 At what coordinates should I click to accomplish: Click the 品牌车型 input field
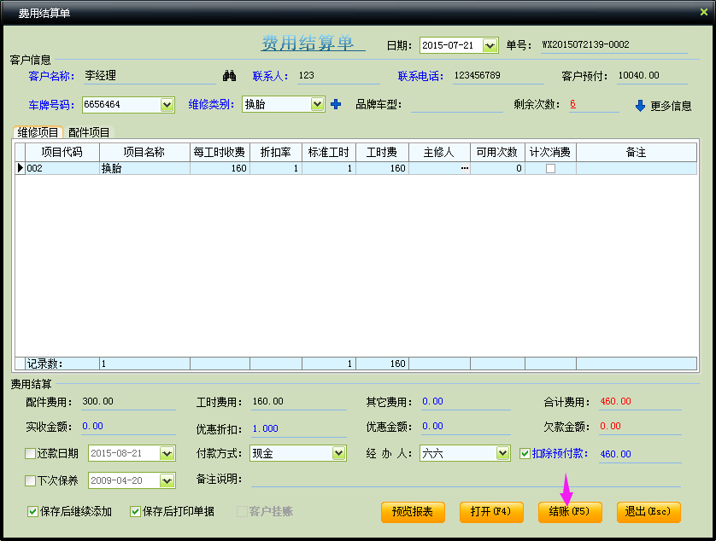click(456, 105)
